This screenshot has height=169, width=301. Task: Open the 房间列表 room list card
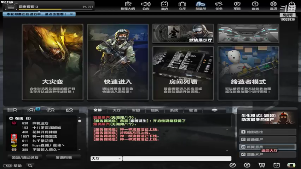pos(183,73)
